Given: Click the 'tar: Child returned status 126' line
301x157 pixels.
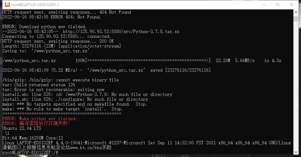Looking at the screenshot, I should click(38, 85).
